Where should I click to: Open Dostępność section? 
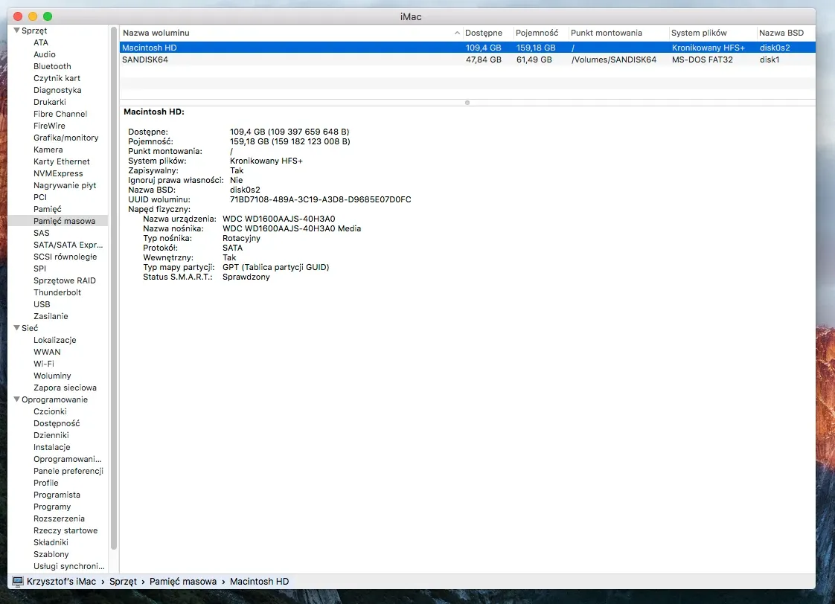pos(57,423)
